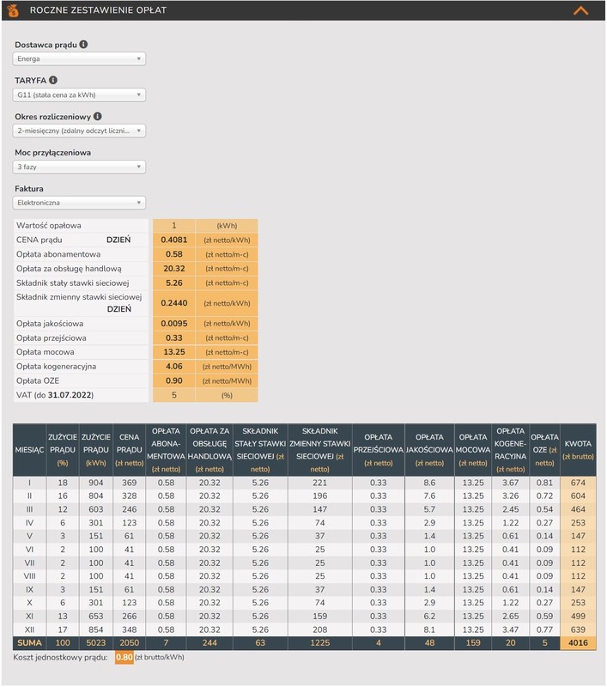Click info icon next to TARYFA
607x687 pixels.
pyautogui.click(x=53, y=80)
